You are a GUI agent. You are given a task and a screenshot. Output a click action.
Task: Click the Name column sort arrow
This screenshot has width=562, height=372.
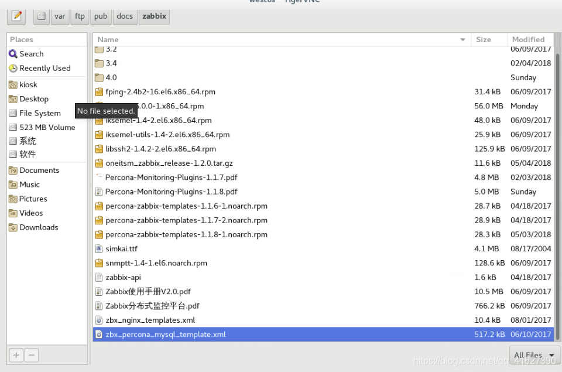tap(462, 39)
